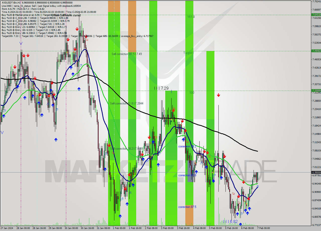Click the '6 Feb 08:00' time label
Screen dimensions: 321x231
click(x=248, y=228)
